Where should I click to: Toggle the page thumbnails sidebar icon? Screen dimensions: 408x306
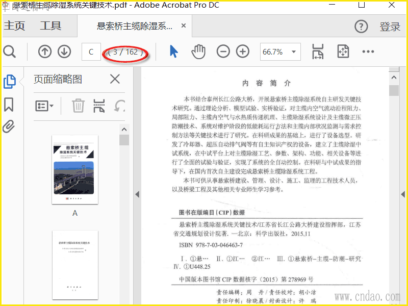tap(10, 82)
